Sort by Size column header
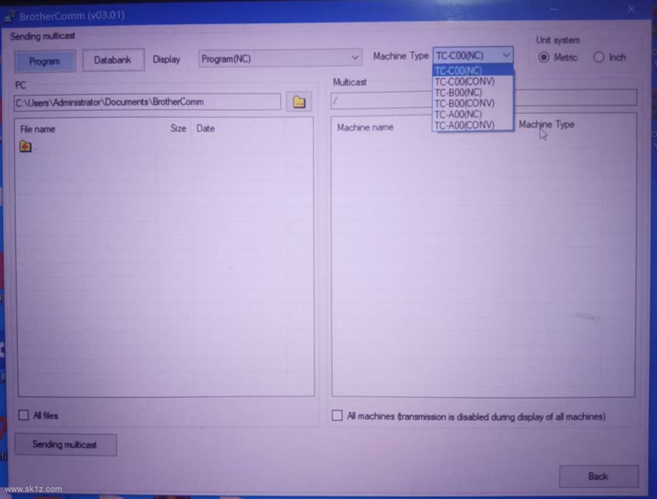The width and height of the screenshot is (657, 499). (178, 128)
